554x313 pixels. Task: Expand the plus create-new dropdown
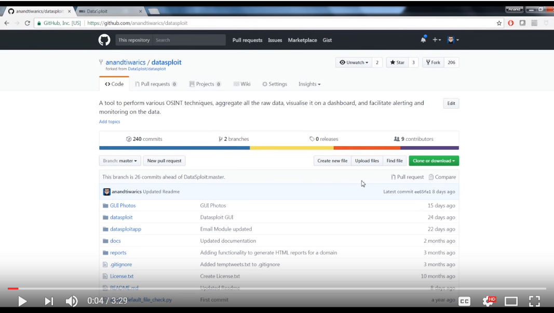(x=437, y=40)
